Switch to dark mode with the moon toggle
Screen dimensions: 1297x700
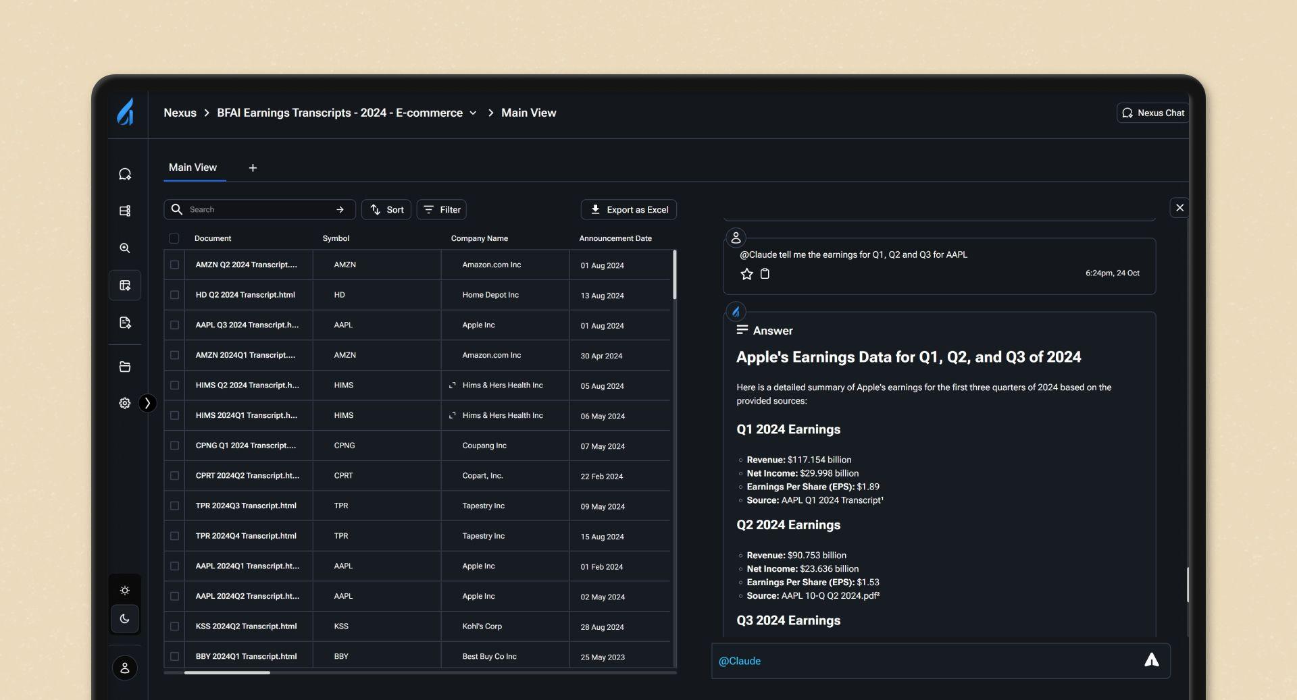pyautogui.click(x=124, y=618)
